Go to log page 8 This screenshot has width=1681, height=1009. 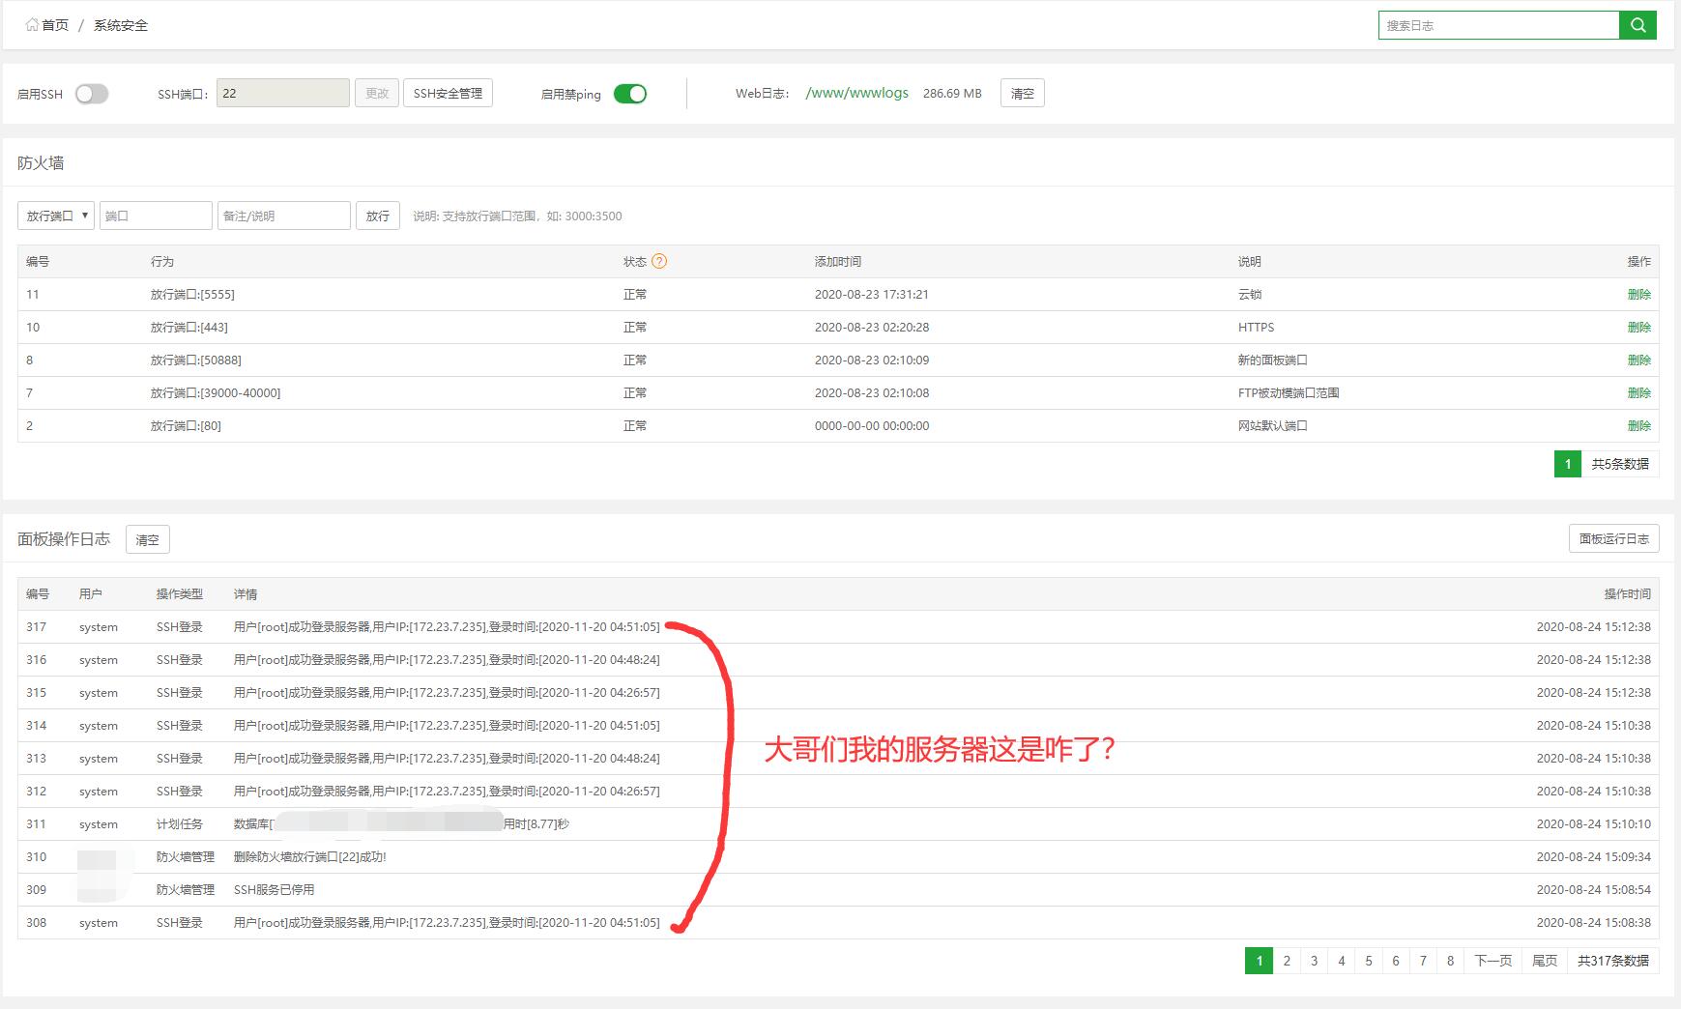[1450, 960]
